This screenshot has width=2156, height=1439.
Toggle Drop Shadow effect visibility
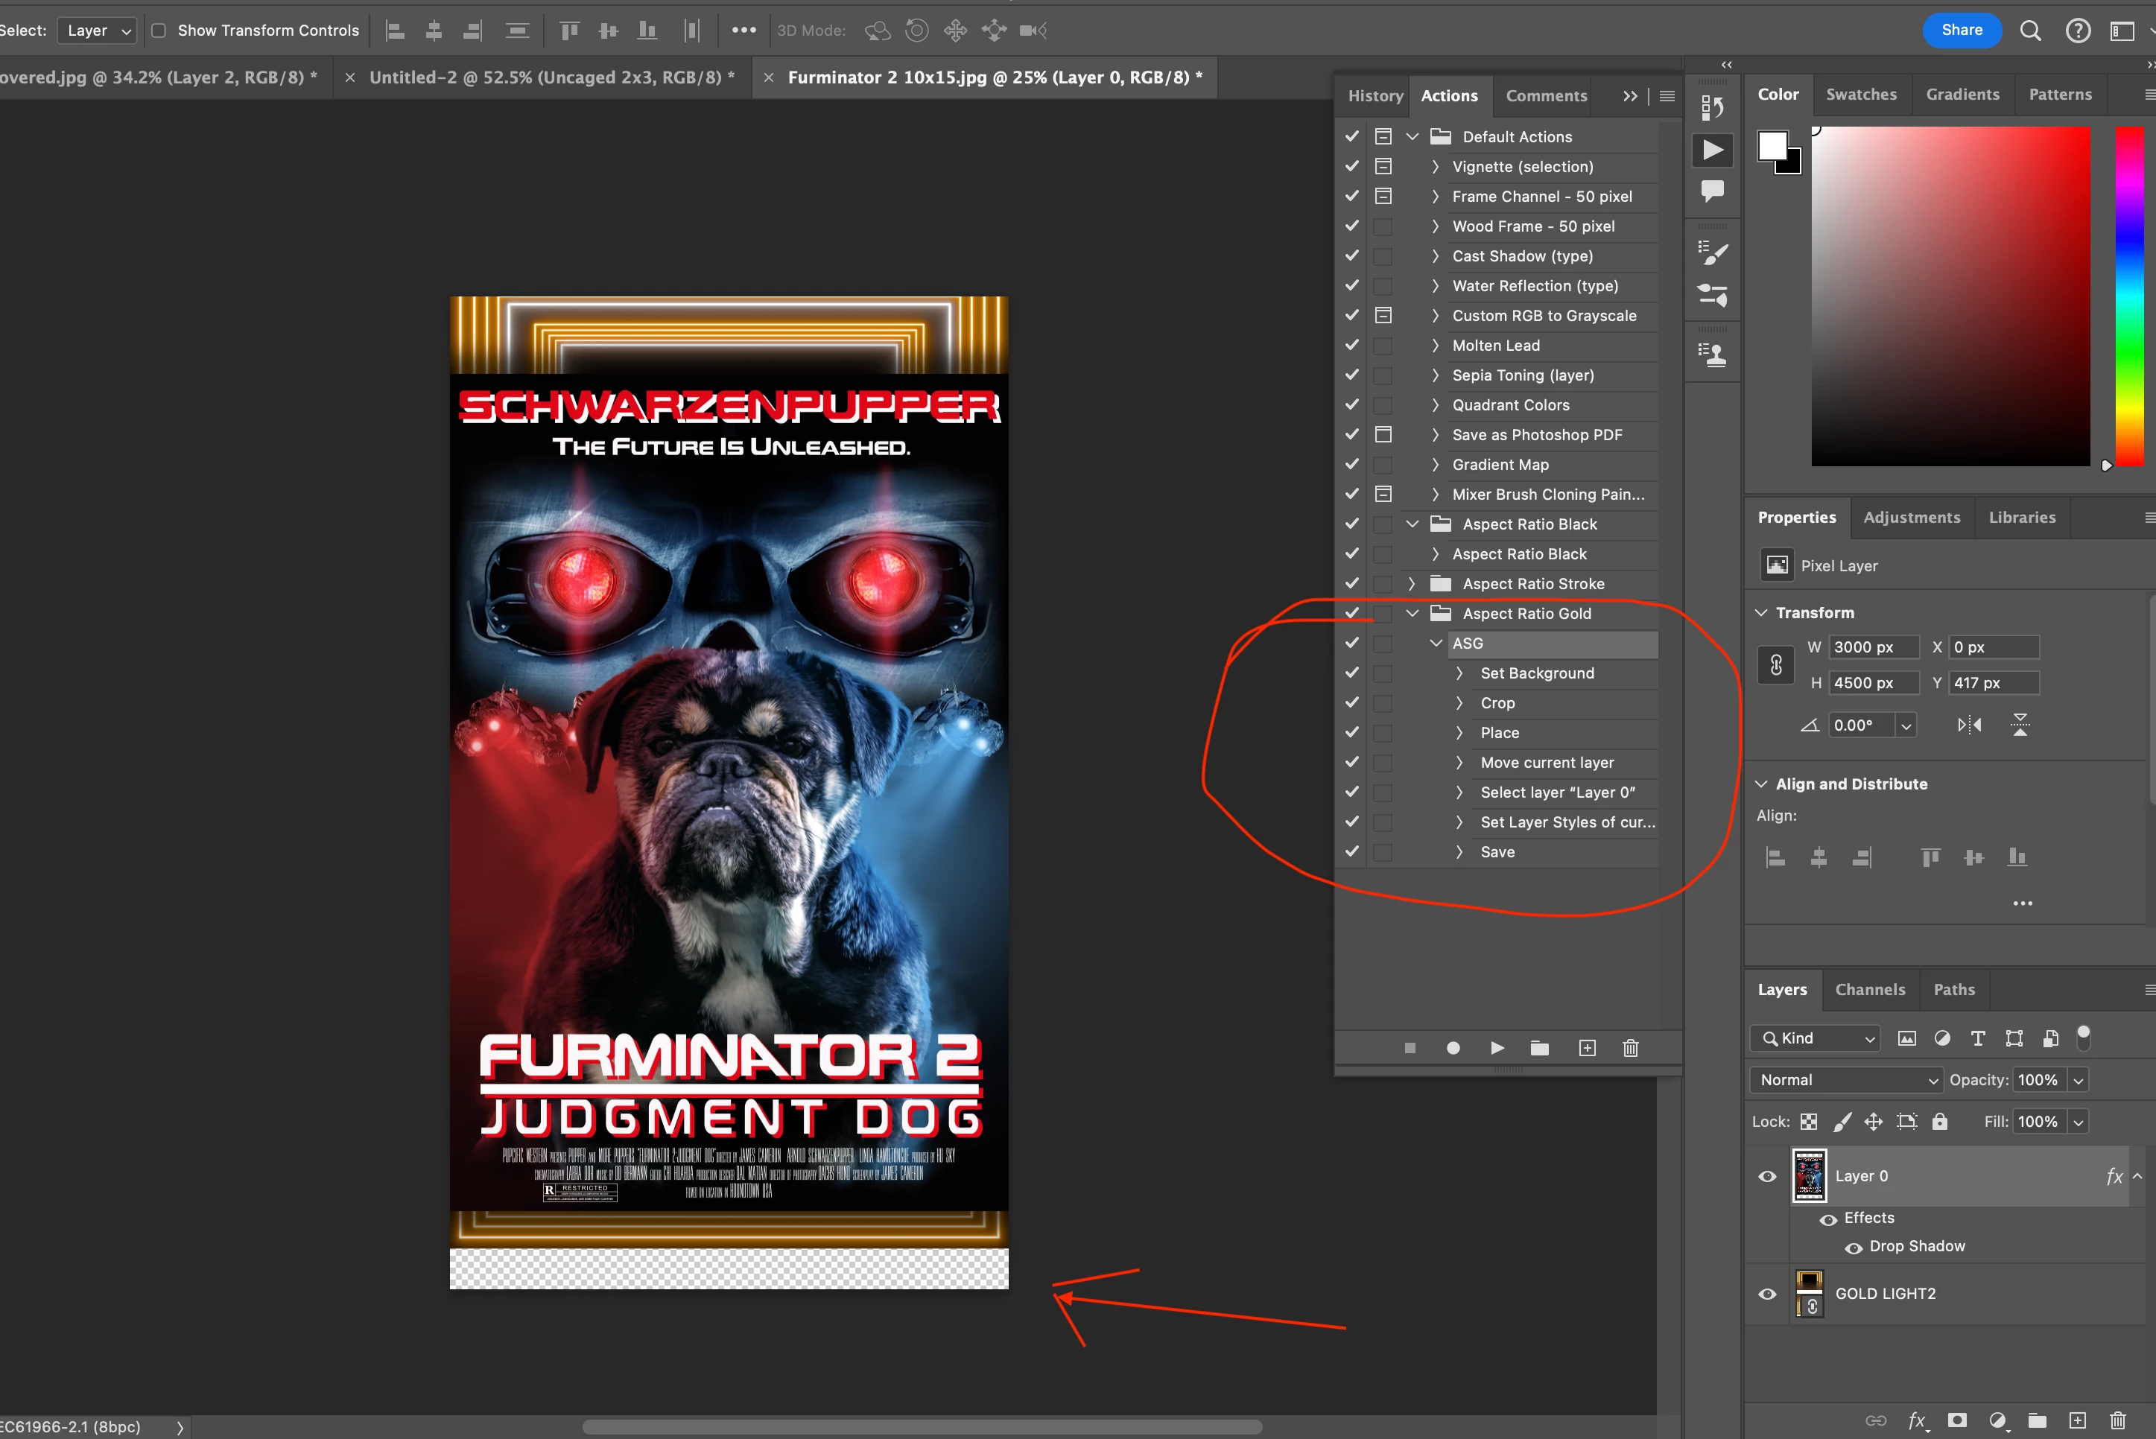point(1853,1247)
